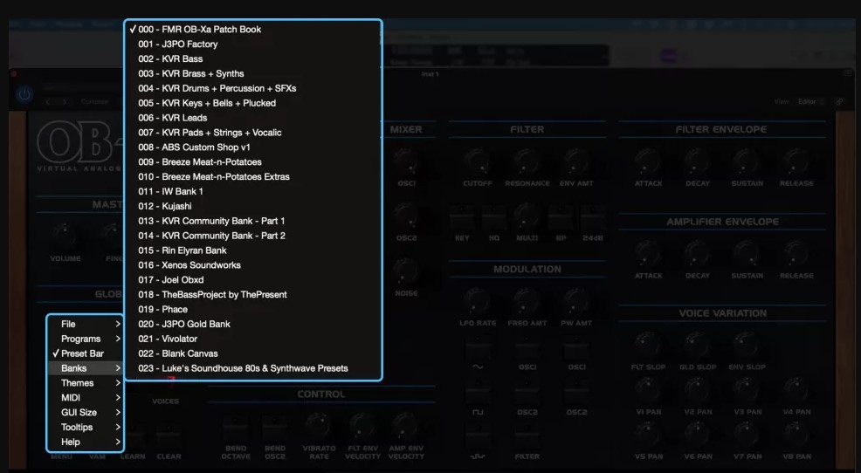
Task: Click the previous preset arrow beside Compare
Action: point(48,101)
